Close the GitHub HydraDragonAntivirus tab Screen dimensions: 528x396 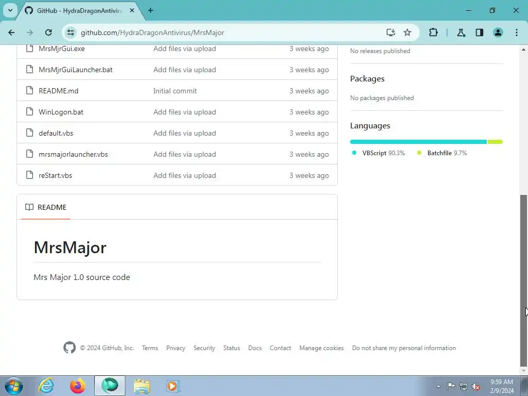132,10
